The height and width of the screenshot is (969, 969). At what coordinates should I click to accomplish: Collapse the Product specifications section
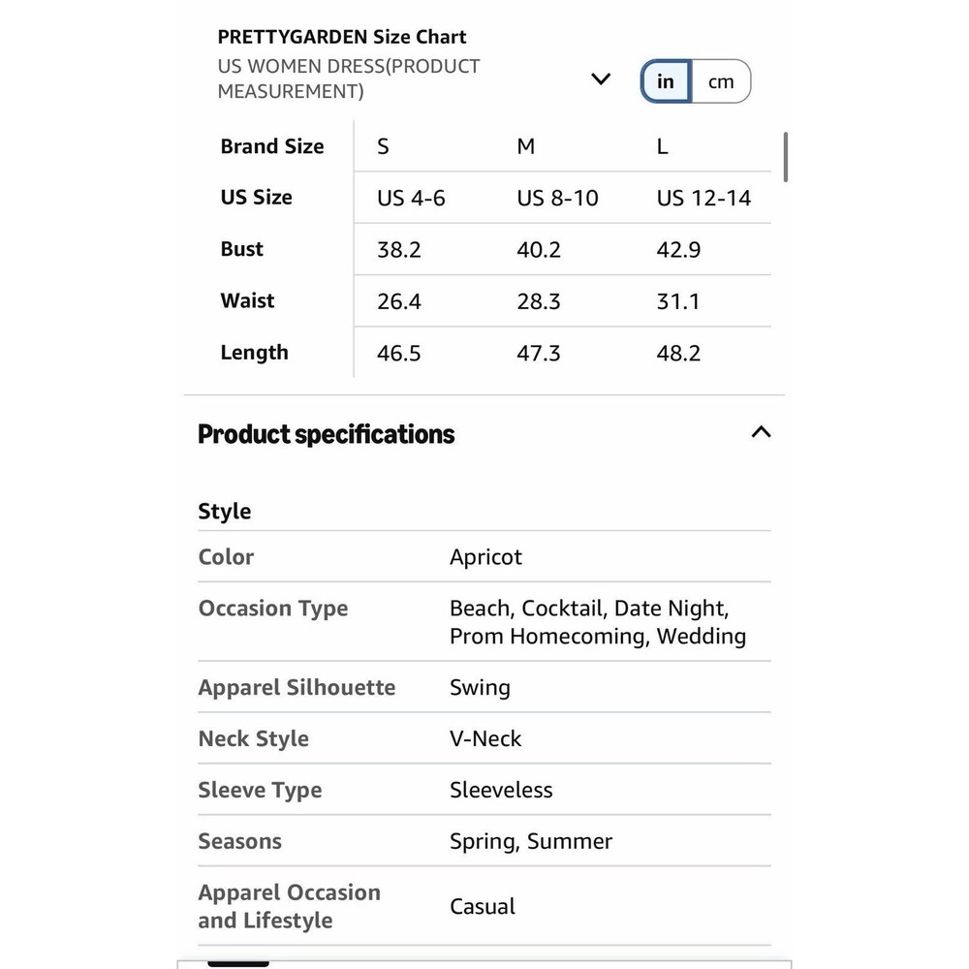point(761,432)
